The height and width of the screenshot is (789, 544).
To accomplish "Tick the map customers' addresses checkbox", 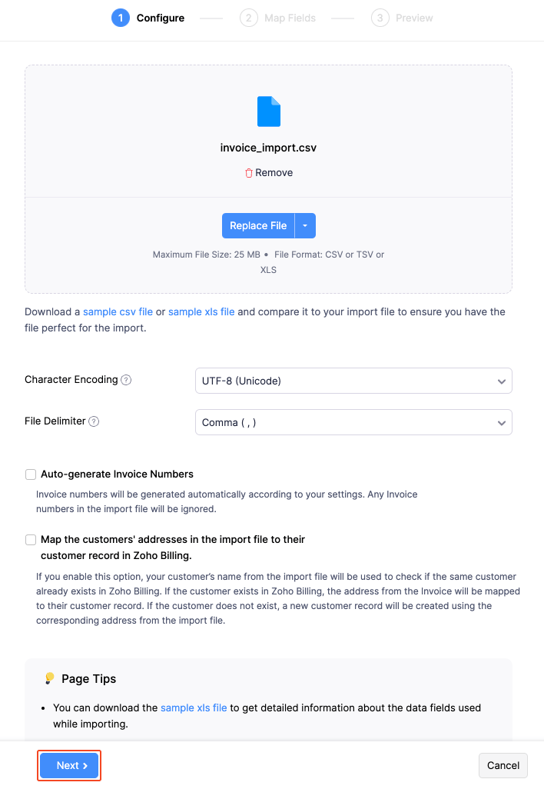I will 31,540.
